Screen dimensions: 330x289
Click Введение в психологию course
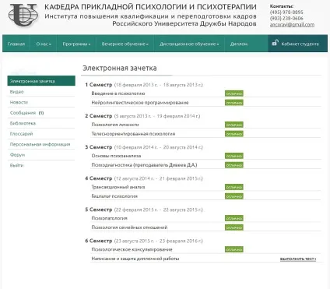pos(118,93)
